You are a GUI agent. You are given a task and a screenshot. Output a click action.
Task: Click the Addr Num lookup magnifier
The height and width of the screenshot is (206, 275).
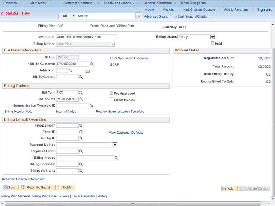[x=70, y=70]
